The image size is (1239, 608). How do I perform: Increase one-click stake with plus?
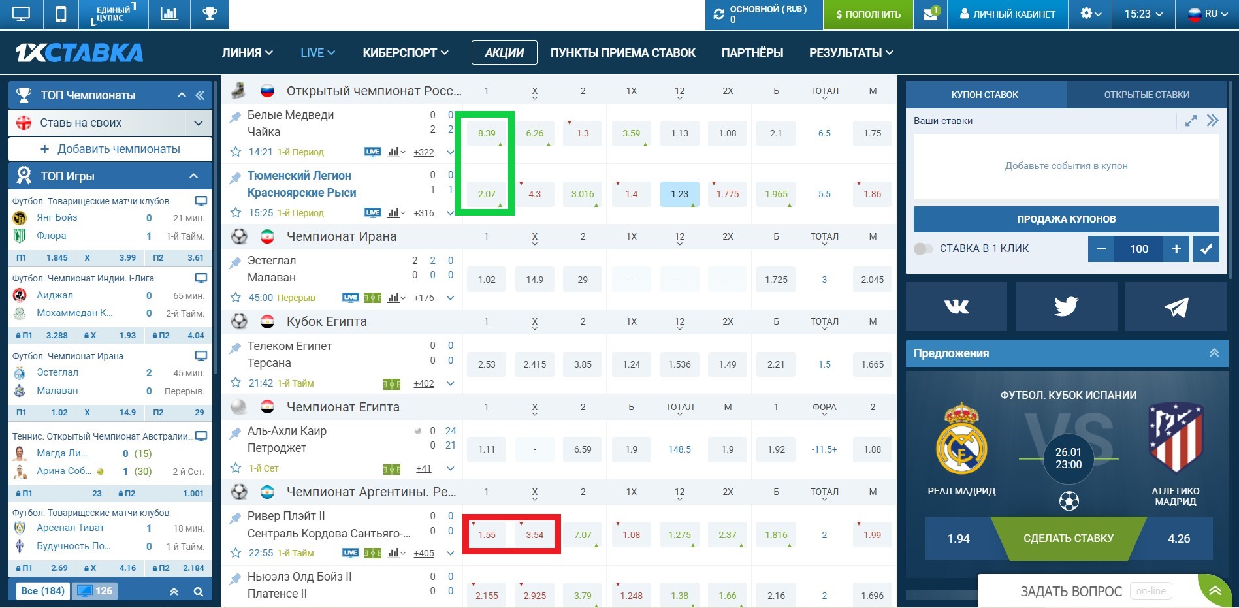point(1176,249)
